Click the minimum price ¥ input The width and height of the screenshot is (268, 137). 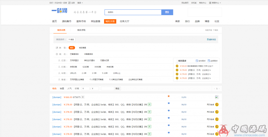tap(86, 89)
